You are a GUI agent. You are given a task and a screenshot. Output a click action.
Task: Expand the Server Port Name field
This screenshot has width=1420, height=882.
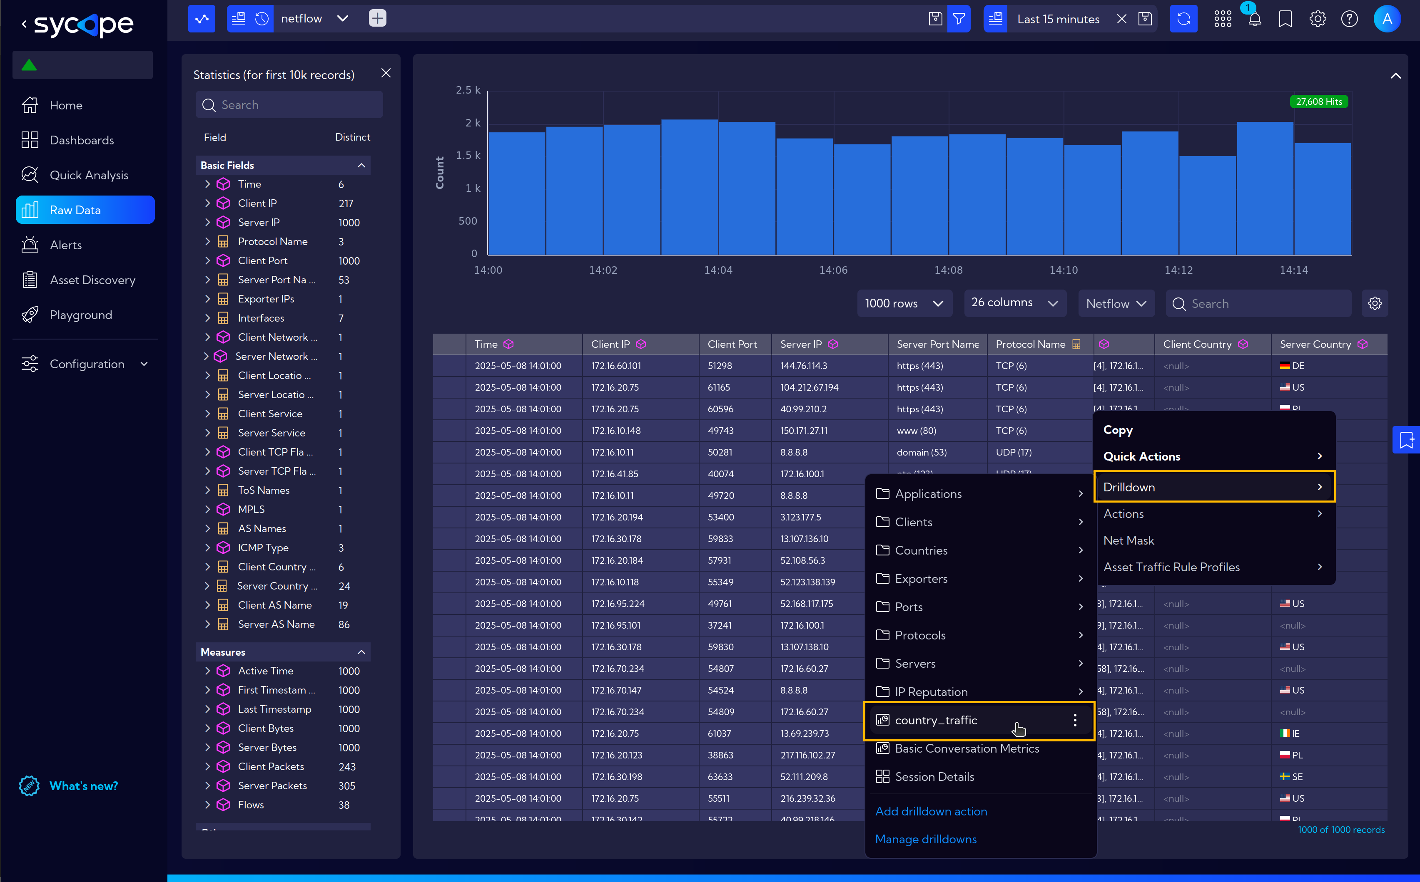point(207,280)
